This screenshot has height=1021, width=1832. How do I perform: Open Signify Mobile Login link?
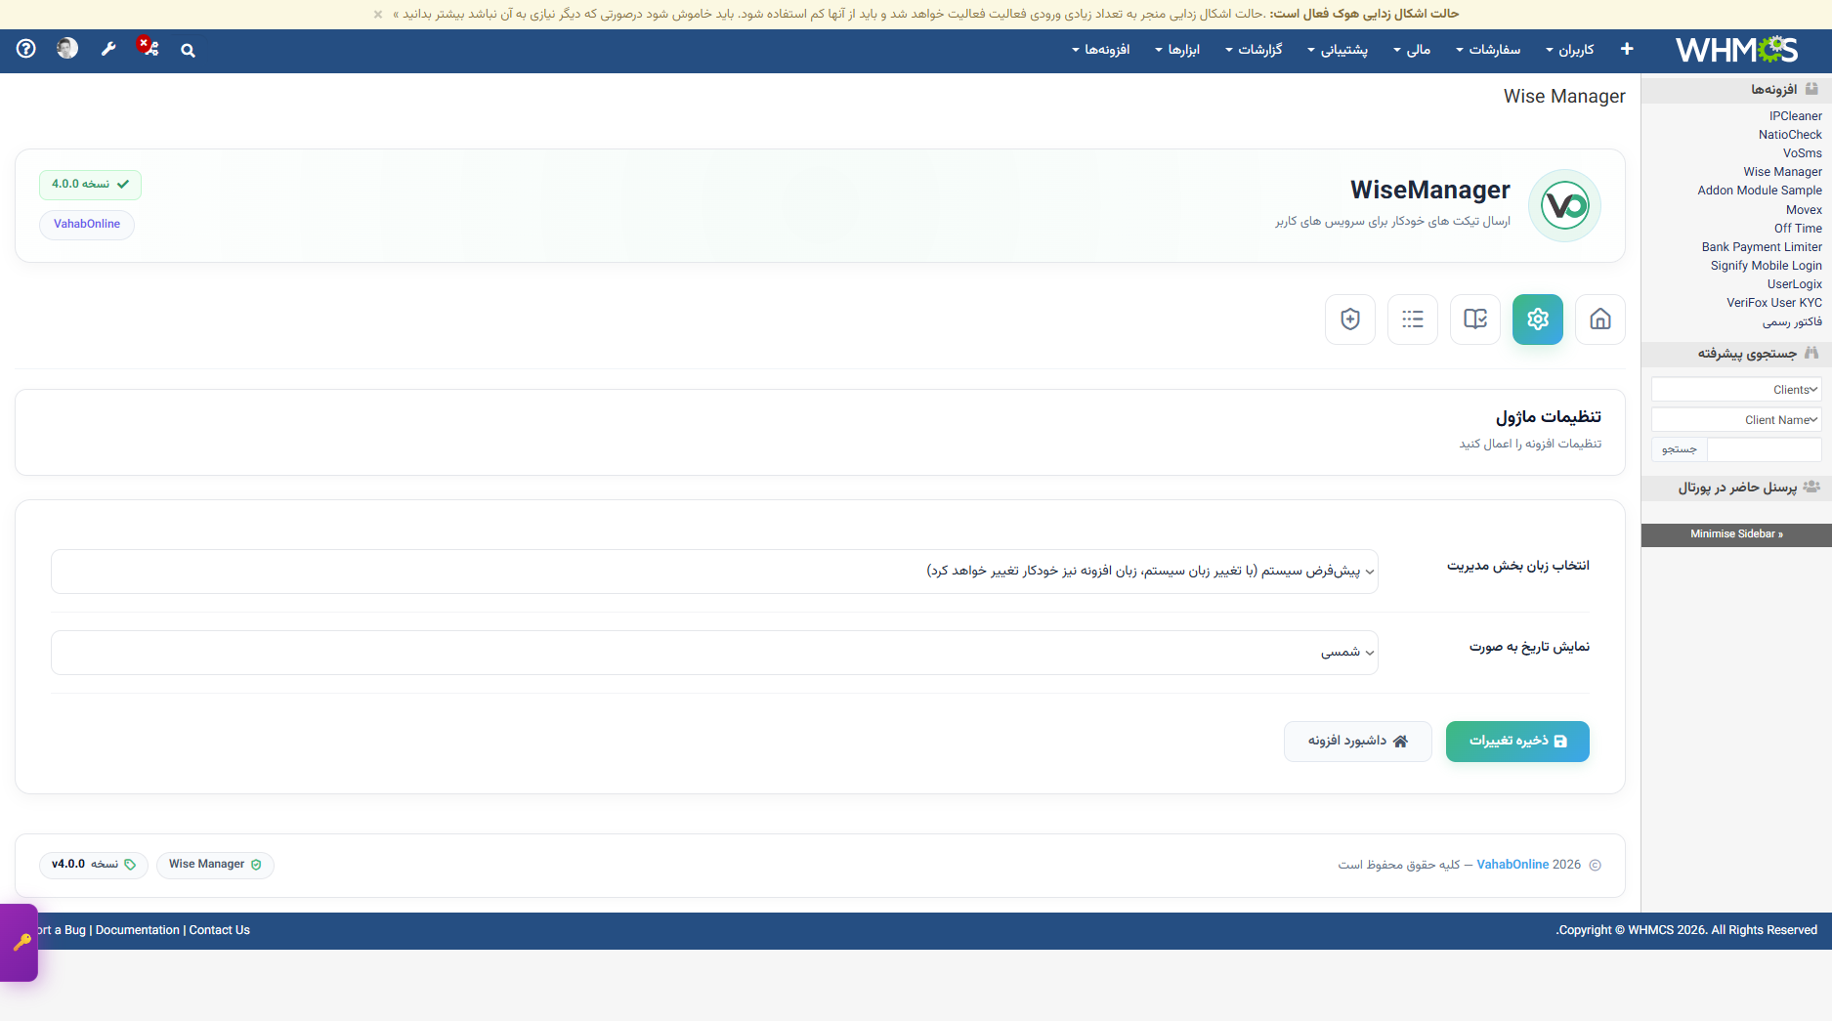click(x=1767, y=266)
